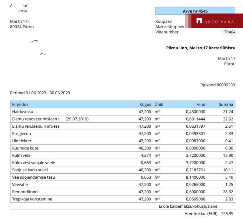Click the price 0,0599000
This screenshot has height=218, width=243.
point(195,199)
